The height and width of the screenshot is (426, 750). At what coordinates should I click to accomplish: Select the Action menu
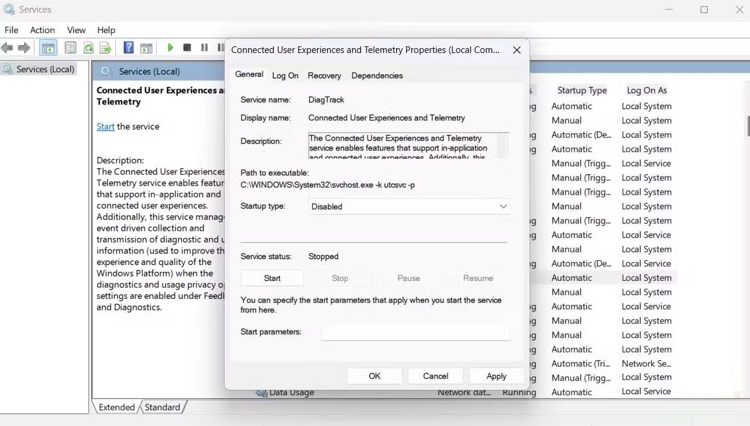pyautogui.click(x=42, y=30)
